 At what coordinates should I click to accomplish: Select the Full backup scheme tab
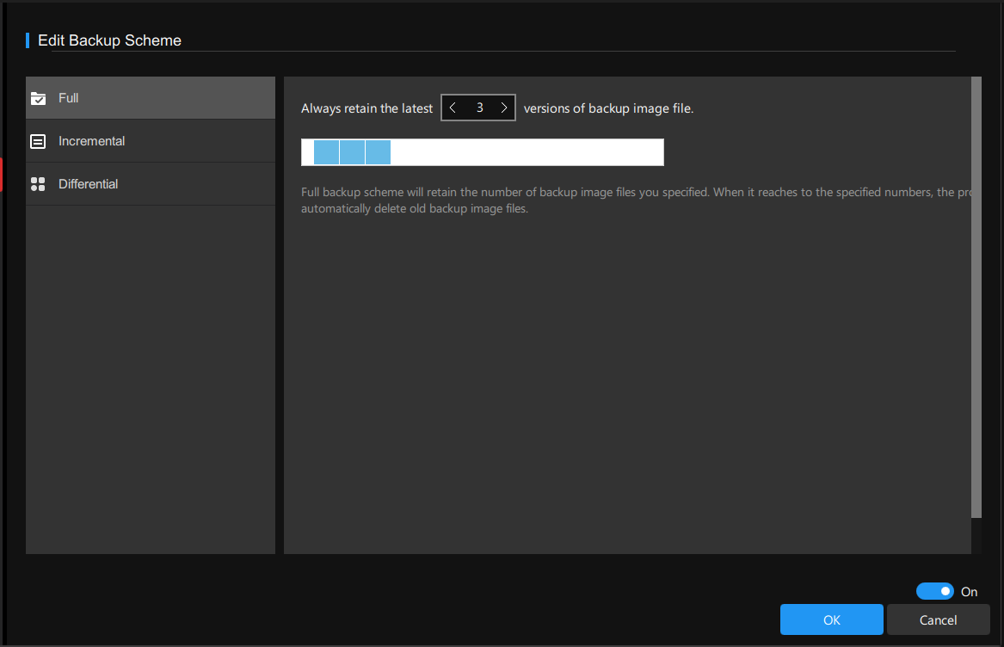click(x=151, y=98)
